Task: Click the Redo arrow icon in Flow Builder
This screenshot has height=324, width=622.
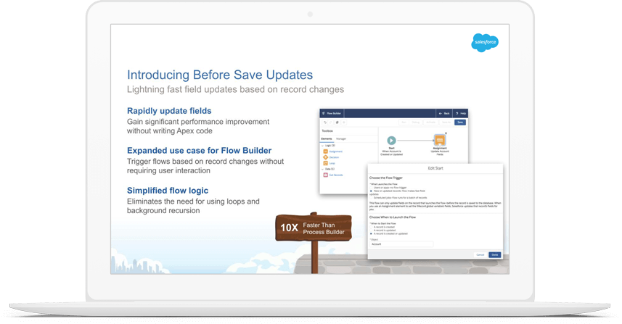Action: click(x=331, y=122)
